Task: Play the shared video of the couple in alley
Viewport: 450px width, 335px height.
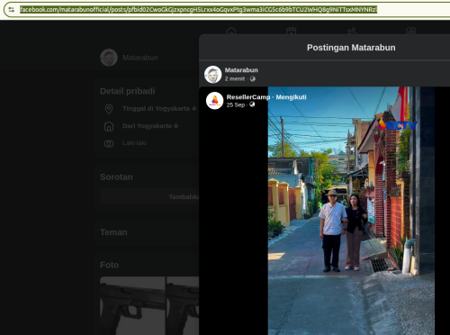Action: [x=351, y=211]
